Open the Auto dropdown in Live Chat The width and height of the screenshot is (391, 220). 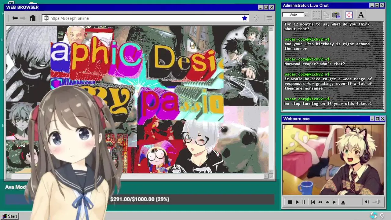(x=306, y=15)
